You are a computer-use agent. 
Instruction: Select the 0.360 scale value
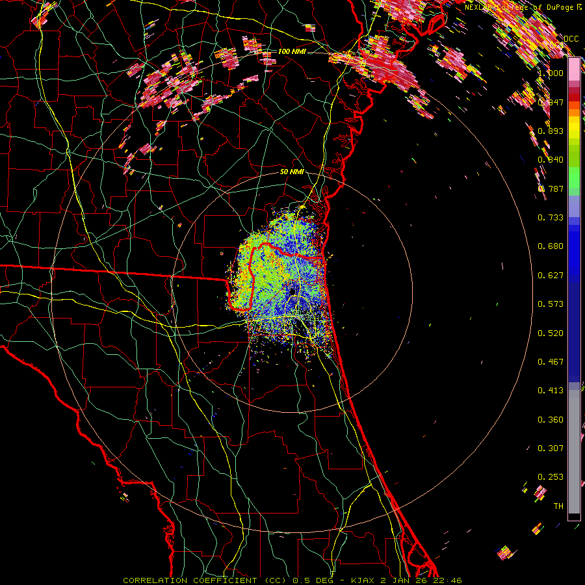(x=551, y=420)
